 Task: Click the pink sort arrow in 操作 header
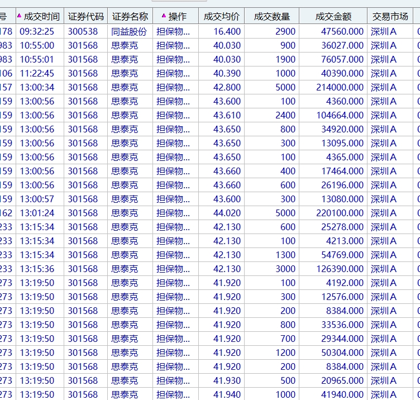[164, 16]
